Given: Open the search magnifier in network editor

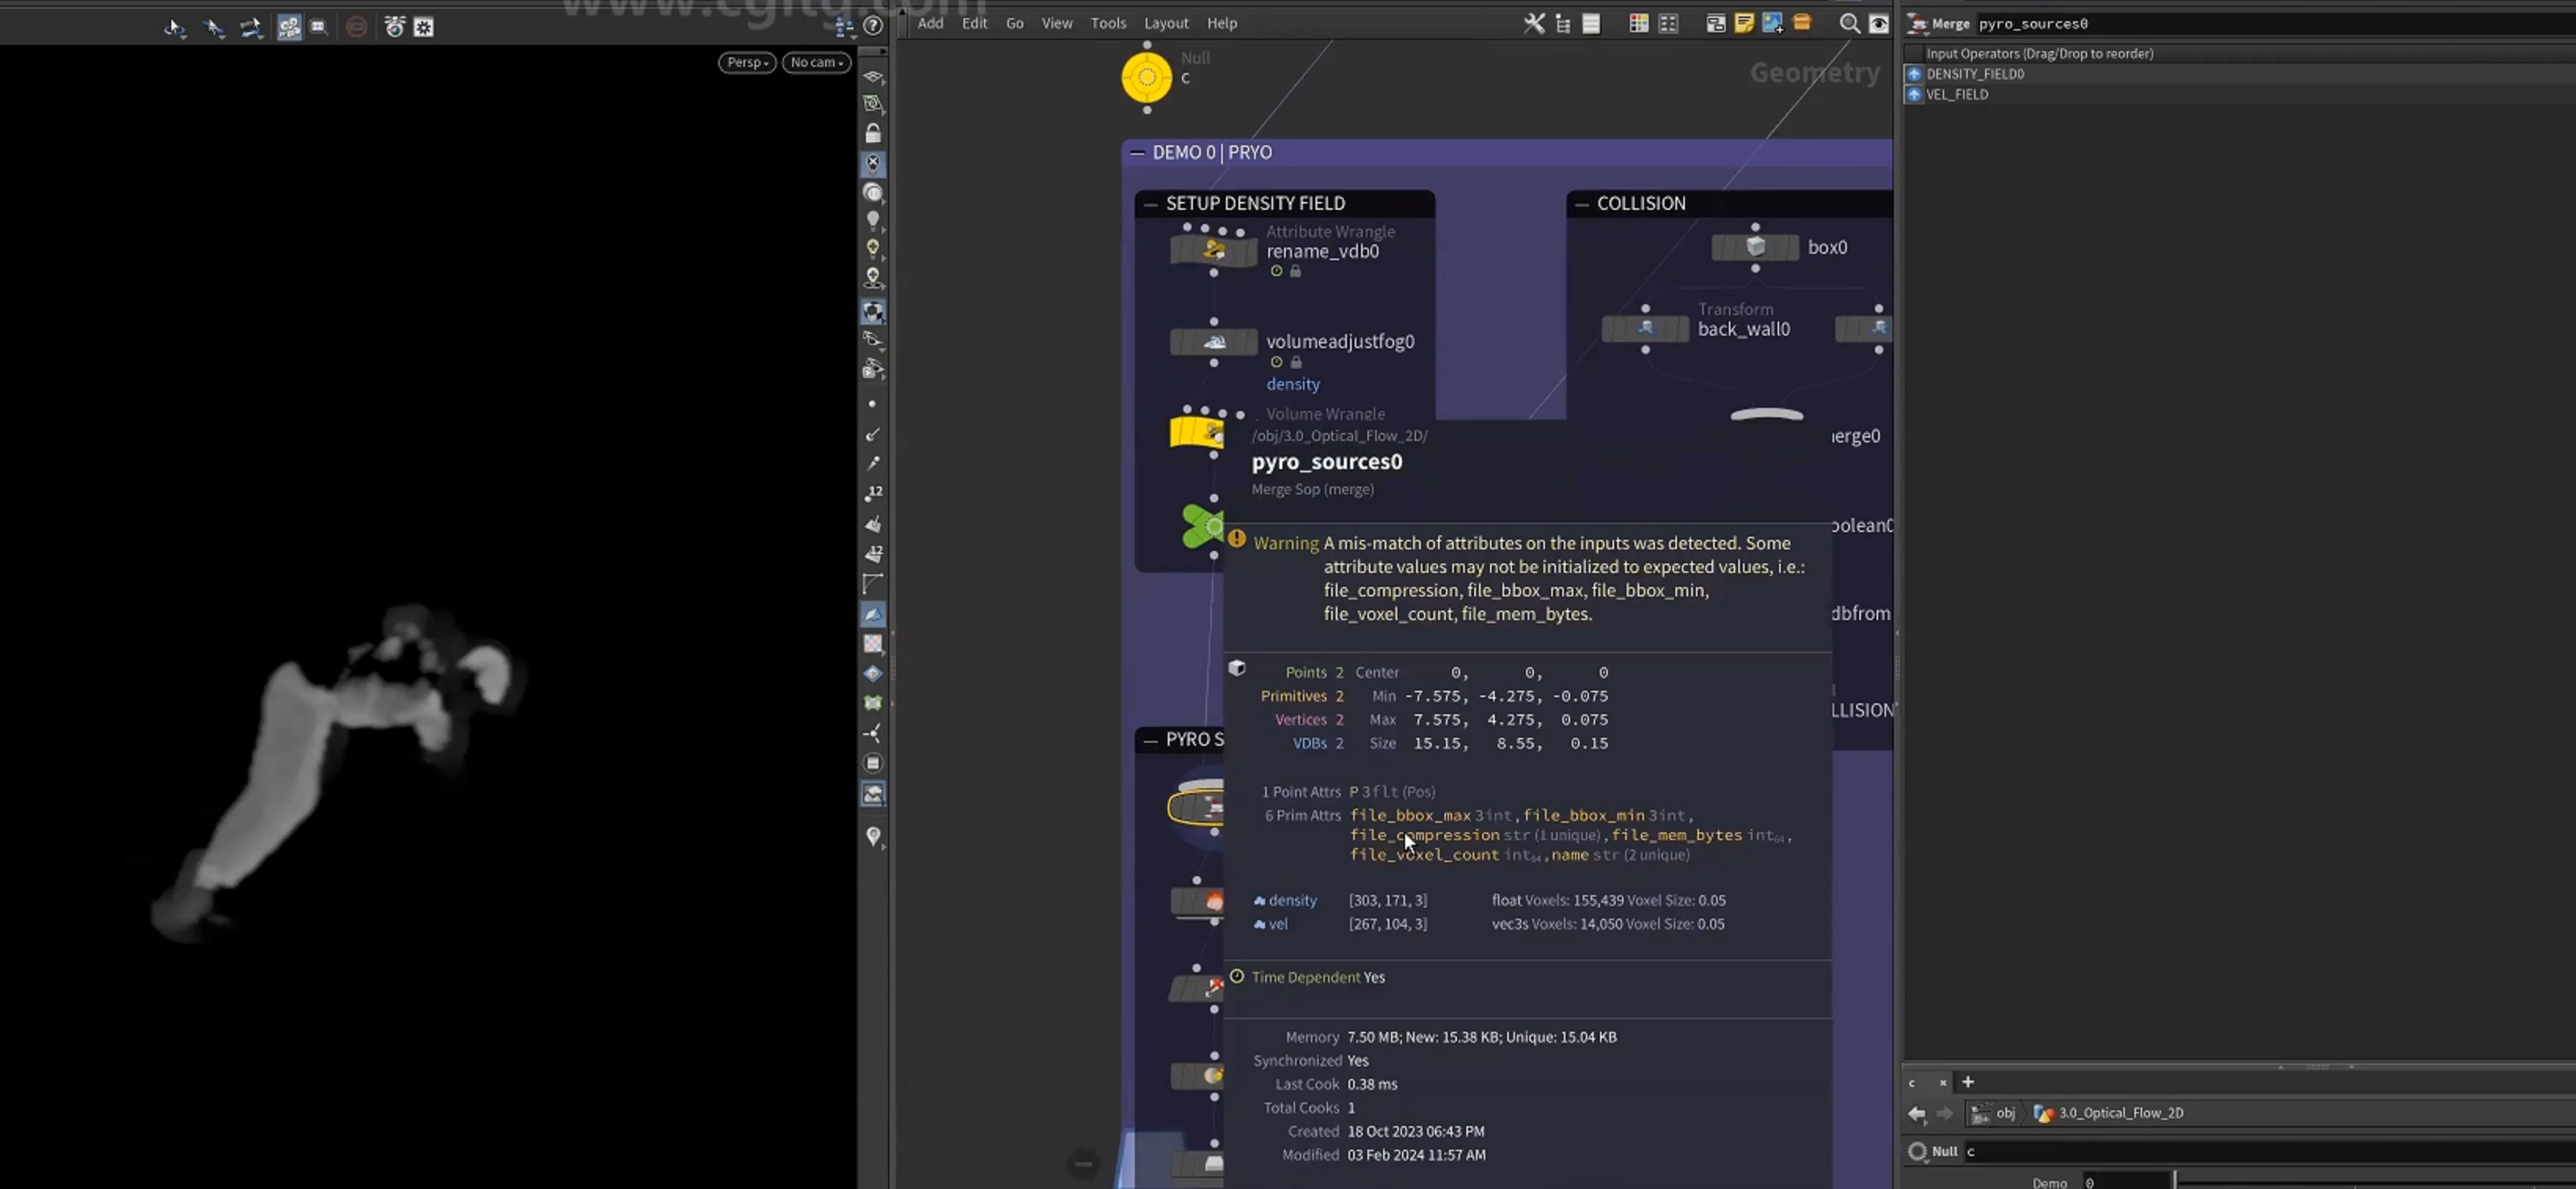Looking at the screenshot, I should pos(1850,24).
